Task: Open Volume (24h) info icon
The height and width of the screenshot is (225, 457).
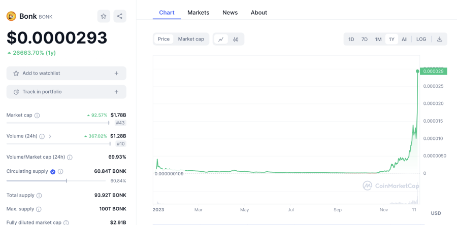Action: 42,136
